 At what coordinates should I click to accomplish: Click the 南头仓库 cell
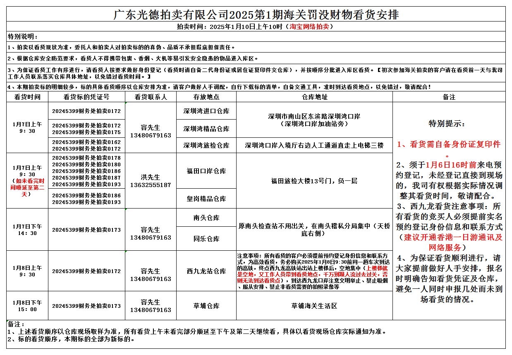[x=206, y=217]
